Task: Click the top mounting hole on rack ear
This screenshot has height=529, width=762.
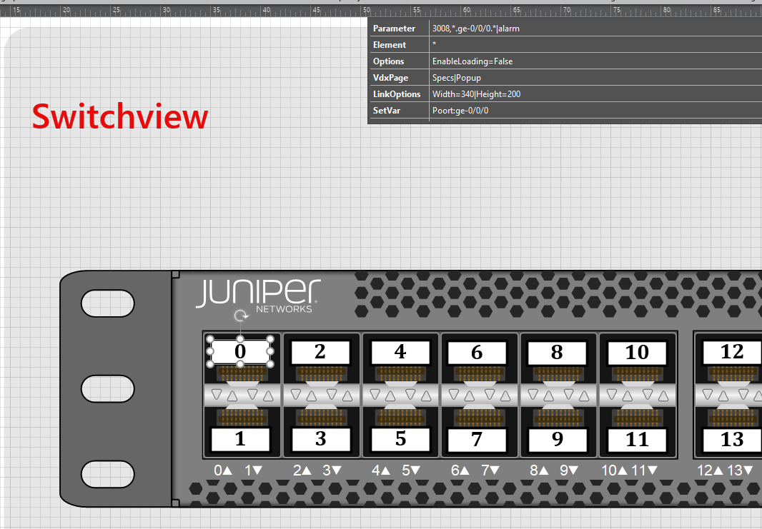Action: 107,304
